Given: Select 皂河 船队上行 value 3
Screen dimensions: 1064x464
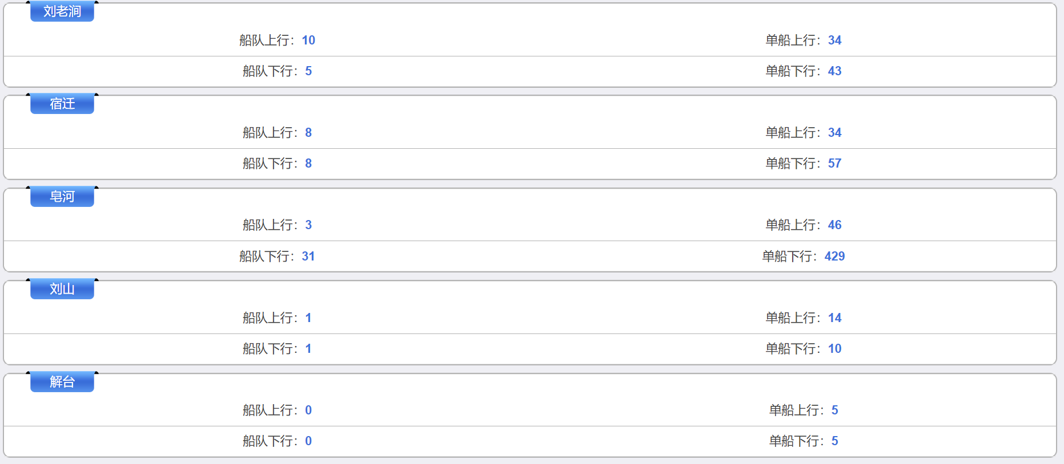Looking at the screenshot, I should [x=308, y=225].
